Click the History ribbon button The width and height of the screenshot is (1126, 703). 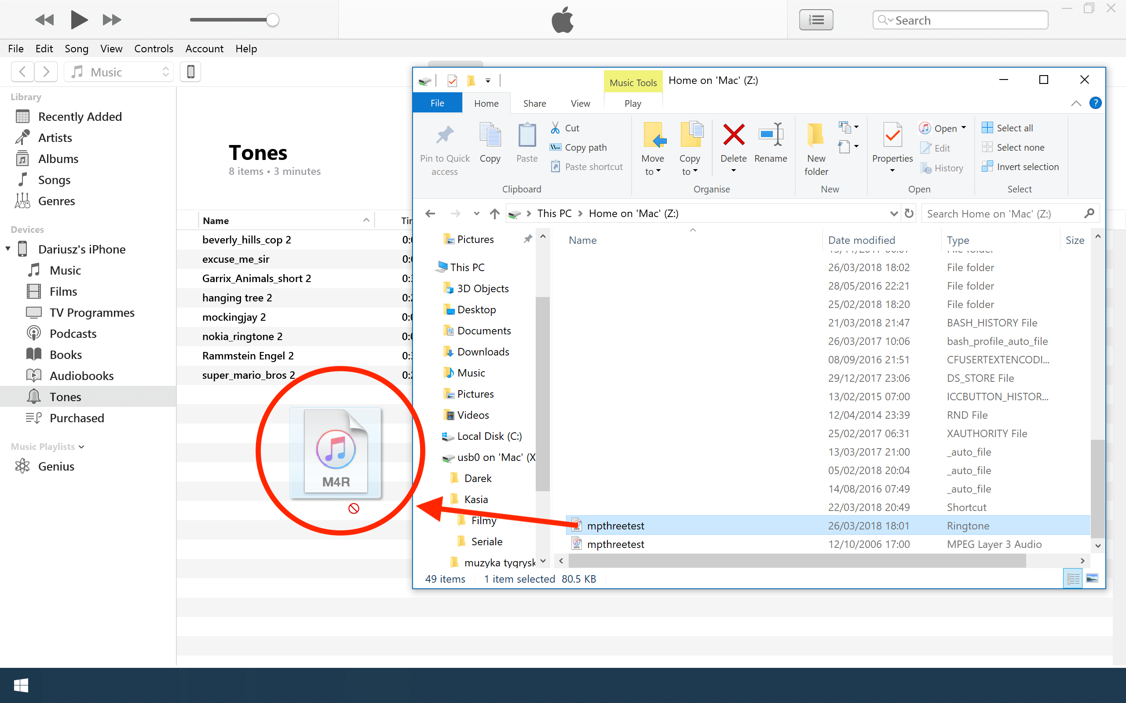tap(942, 168)
